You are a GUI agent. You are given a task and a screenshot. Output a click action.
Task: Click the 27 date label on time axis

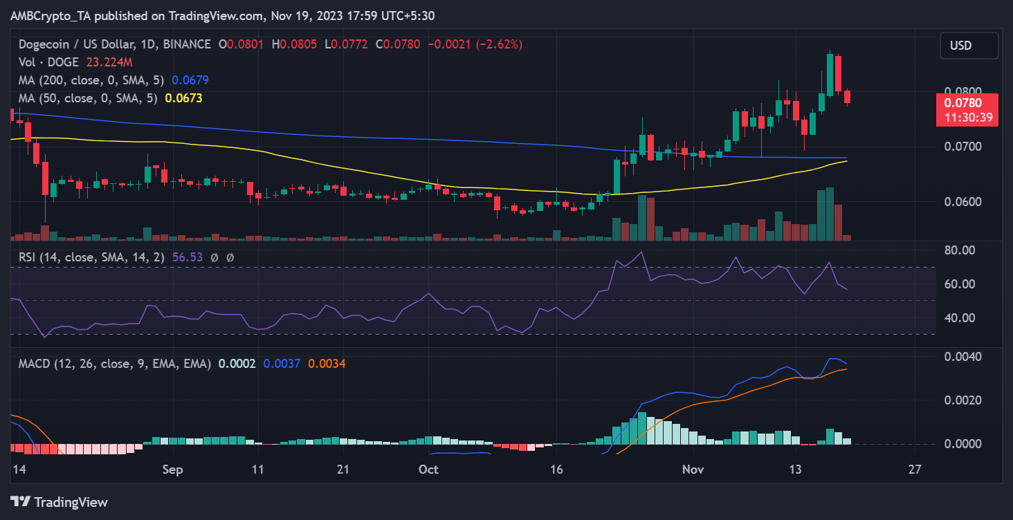point(915,470)
